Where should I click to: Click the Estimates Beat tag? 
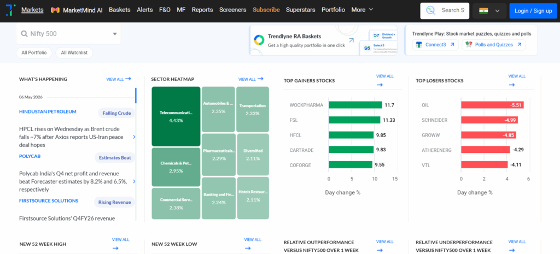click(x=115, y=158)
